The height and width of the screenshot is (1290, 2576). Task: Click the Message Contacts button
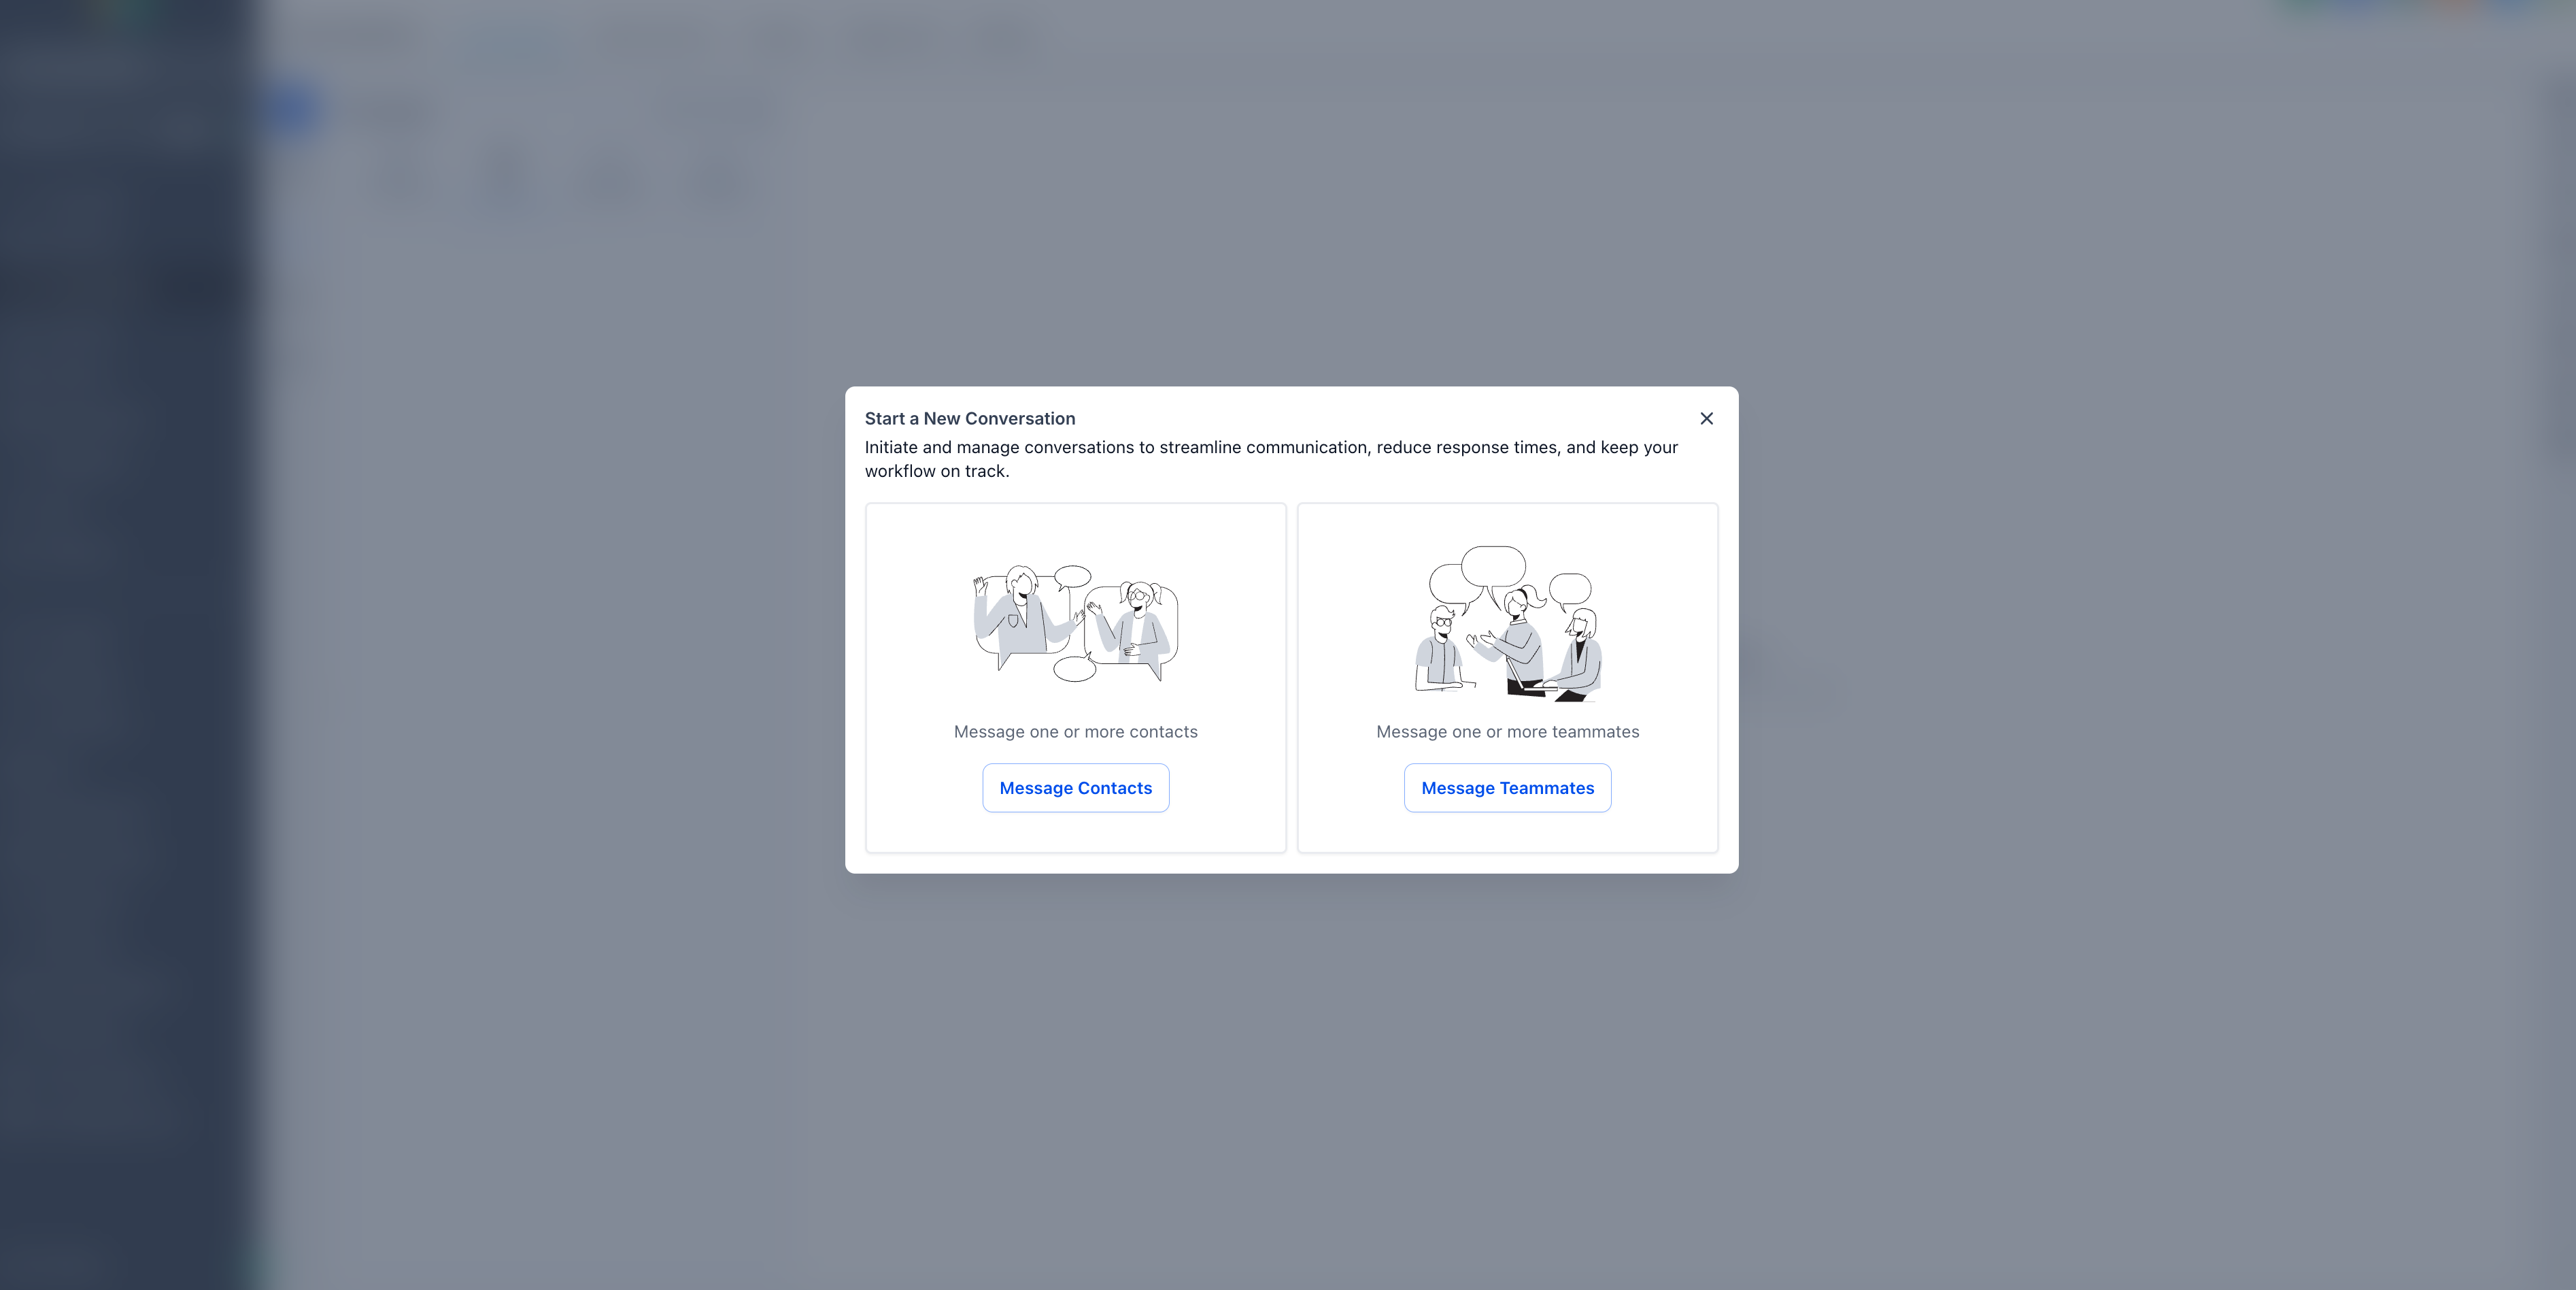(1075, 788)
